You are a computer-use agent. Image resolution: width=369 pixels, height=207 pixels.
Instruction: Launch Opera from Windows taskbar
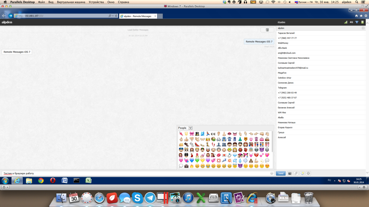(x=53, y=180)
